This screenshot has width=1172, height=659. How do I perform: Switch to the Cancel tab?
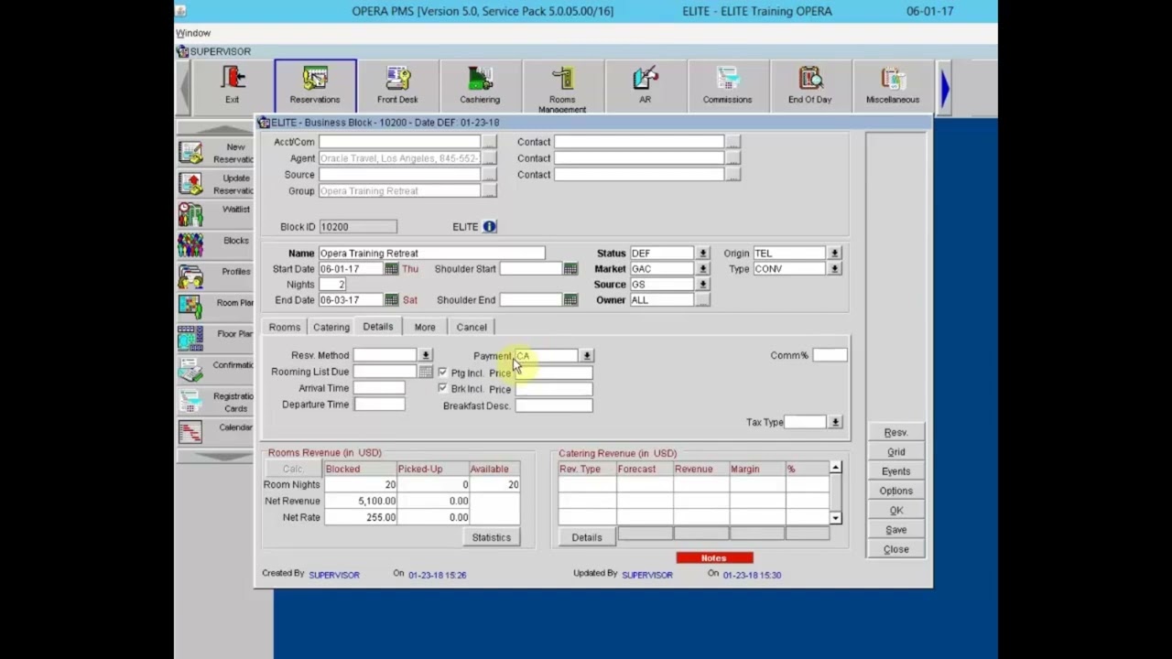click(x=472, y=328)
